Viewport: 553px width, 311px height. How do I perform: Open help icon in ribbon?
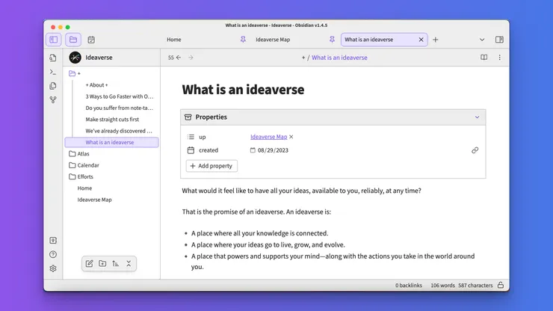coord(53,254)
